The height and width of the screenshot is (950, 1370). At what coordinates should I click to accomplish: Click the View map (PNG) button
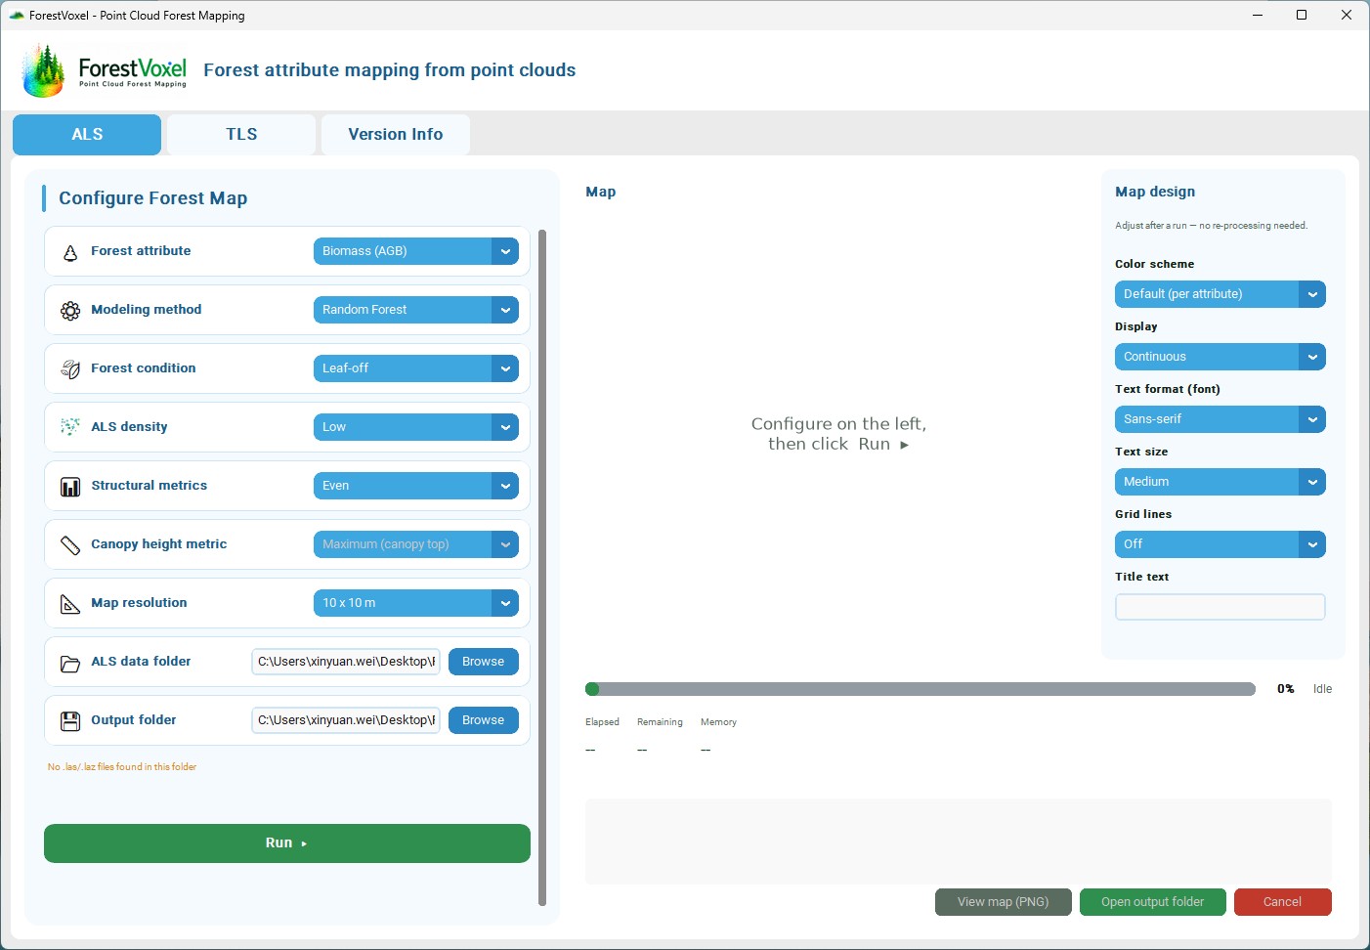[1004, 902]
